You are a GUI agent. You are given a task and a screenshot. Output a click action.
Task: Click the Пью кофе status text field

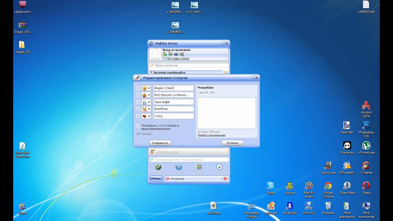click(173, 102)
